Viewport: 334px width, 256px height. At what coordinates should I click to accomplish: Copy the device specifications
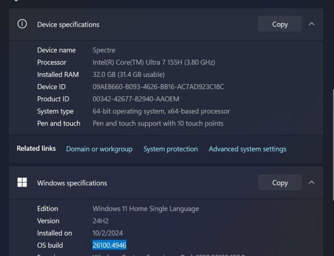(280, 24)
